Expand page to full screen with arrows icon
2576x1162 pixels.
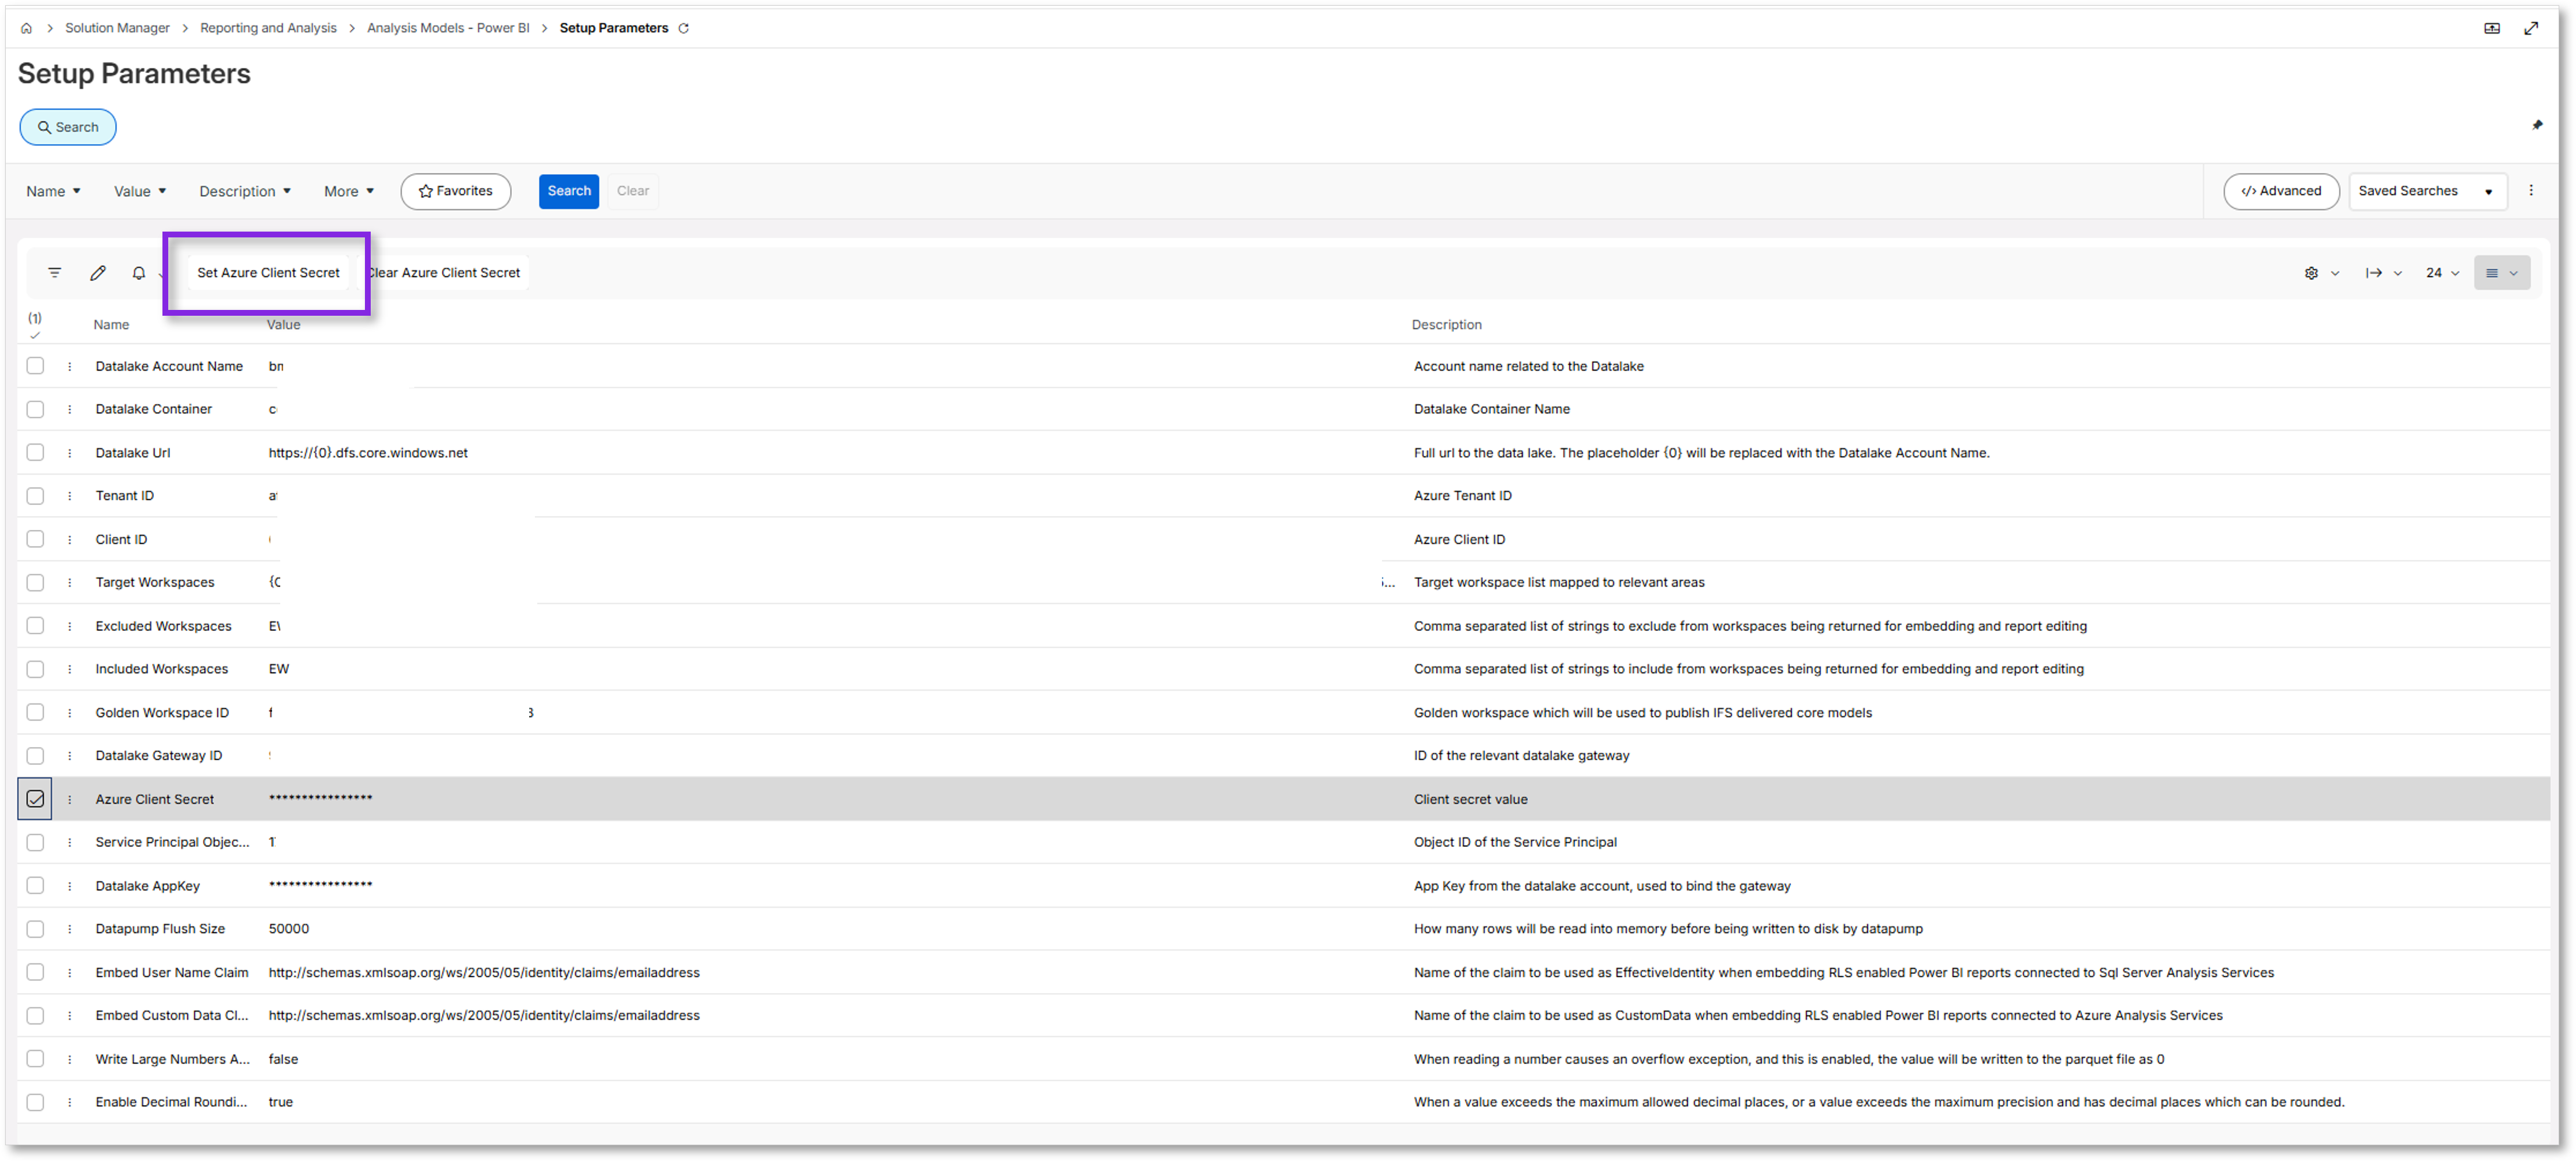click(2531, 28)
